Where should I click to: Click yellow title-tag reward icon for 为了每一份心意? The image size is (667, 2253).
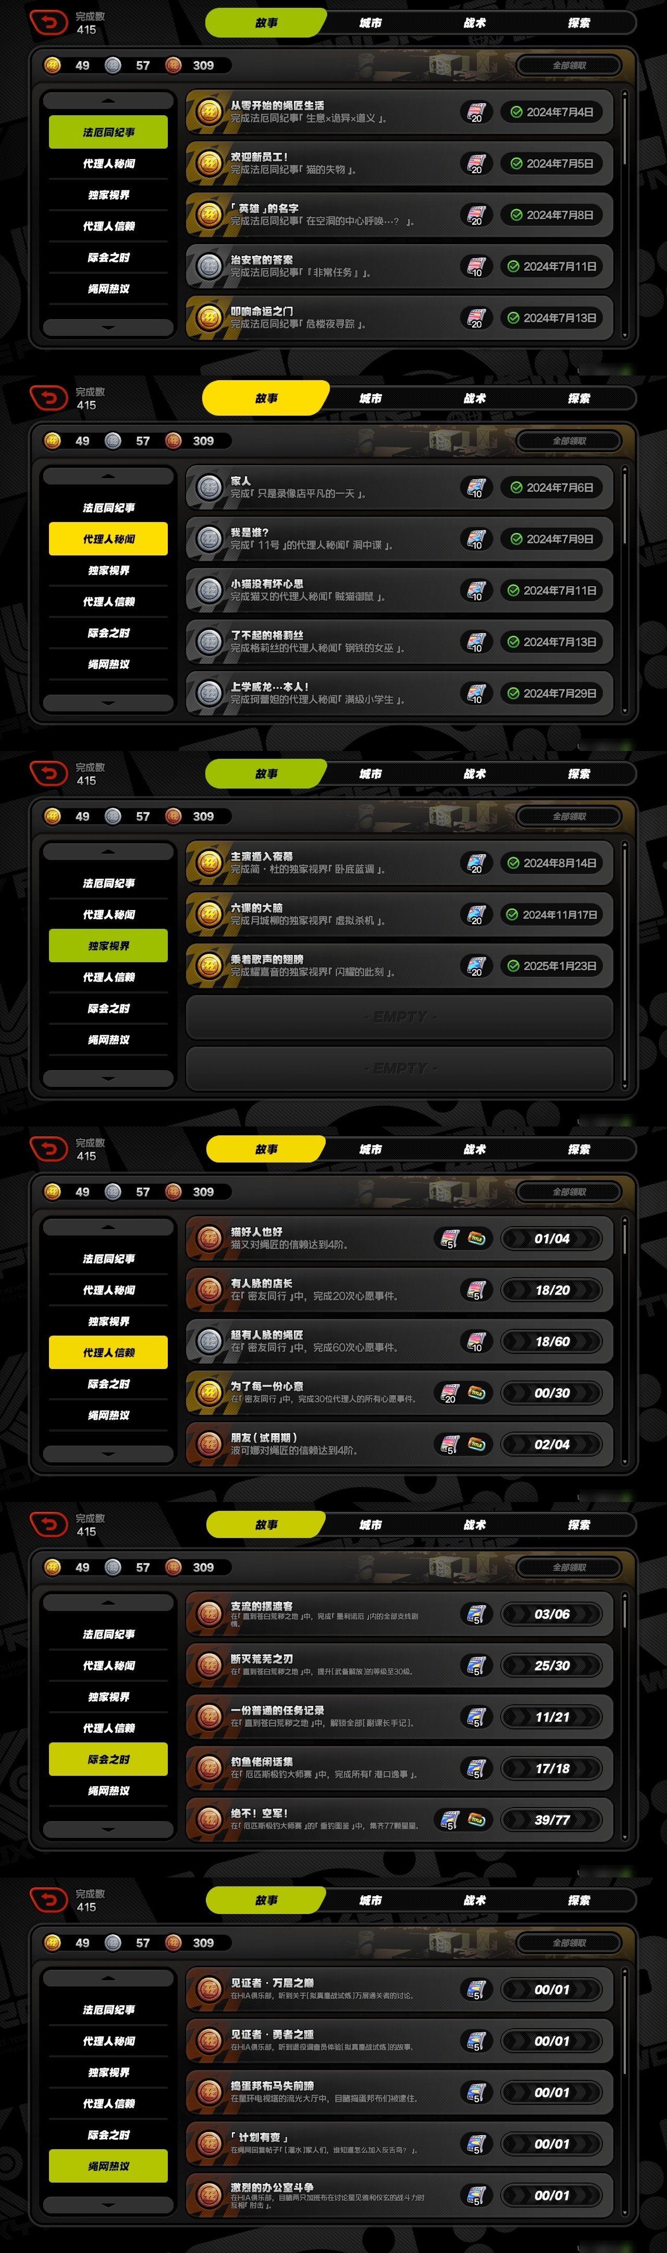click(476, 1392)
